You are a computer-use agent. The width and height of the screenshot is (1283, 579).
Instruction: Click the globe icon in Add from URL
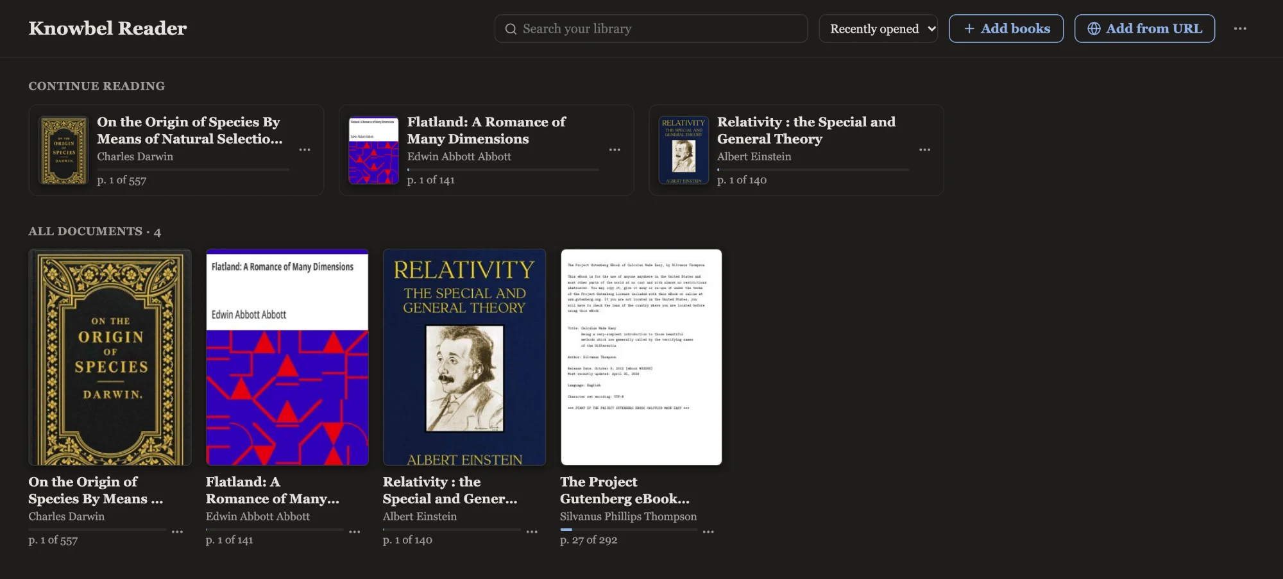[x=1094, y=29]
